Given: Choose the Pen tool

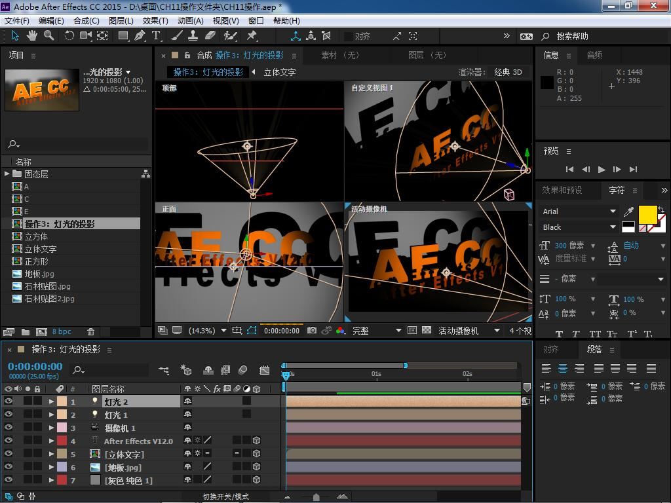Looking at the screenshot, I should 140,36.
